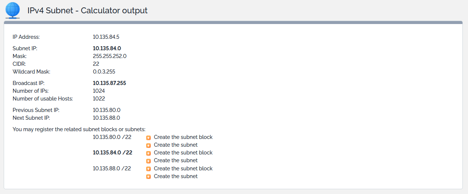Open "Create the subnet block" link for 10.135.80.0 /22
Viewport: 468px width, 194px height.
coord(183,137)
